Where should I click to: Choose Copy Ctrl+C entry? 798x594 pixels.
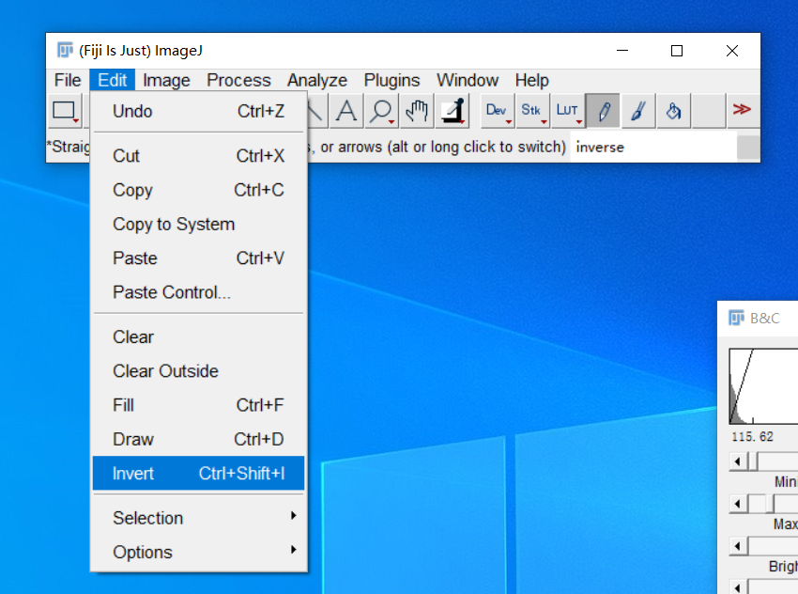coord(198,190)
